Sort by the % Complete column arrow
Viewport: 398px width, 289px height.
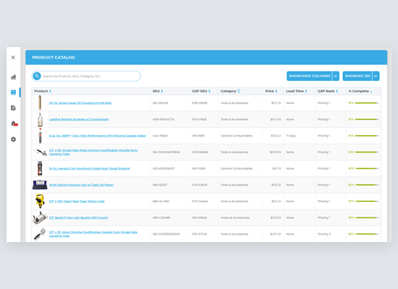coord(371,92)
